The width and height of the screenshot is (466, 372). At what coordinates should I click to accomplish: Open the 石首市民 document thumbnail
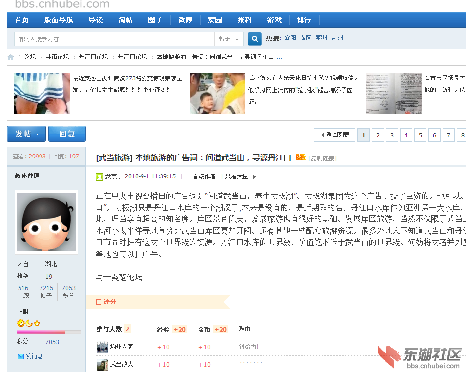393,93
